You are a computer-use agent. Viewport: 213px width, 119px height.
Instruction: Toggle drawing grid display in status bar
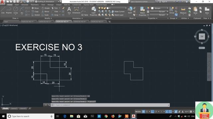(x=143, y=112)
